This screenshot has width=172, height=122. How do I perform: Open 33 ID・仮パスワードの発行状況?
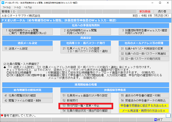tap(144, 59)
